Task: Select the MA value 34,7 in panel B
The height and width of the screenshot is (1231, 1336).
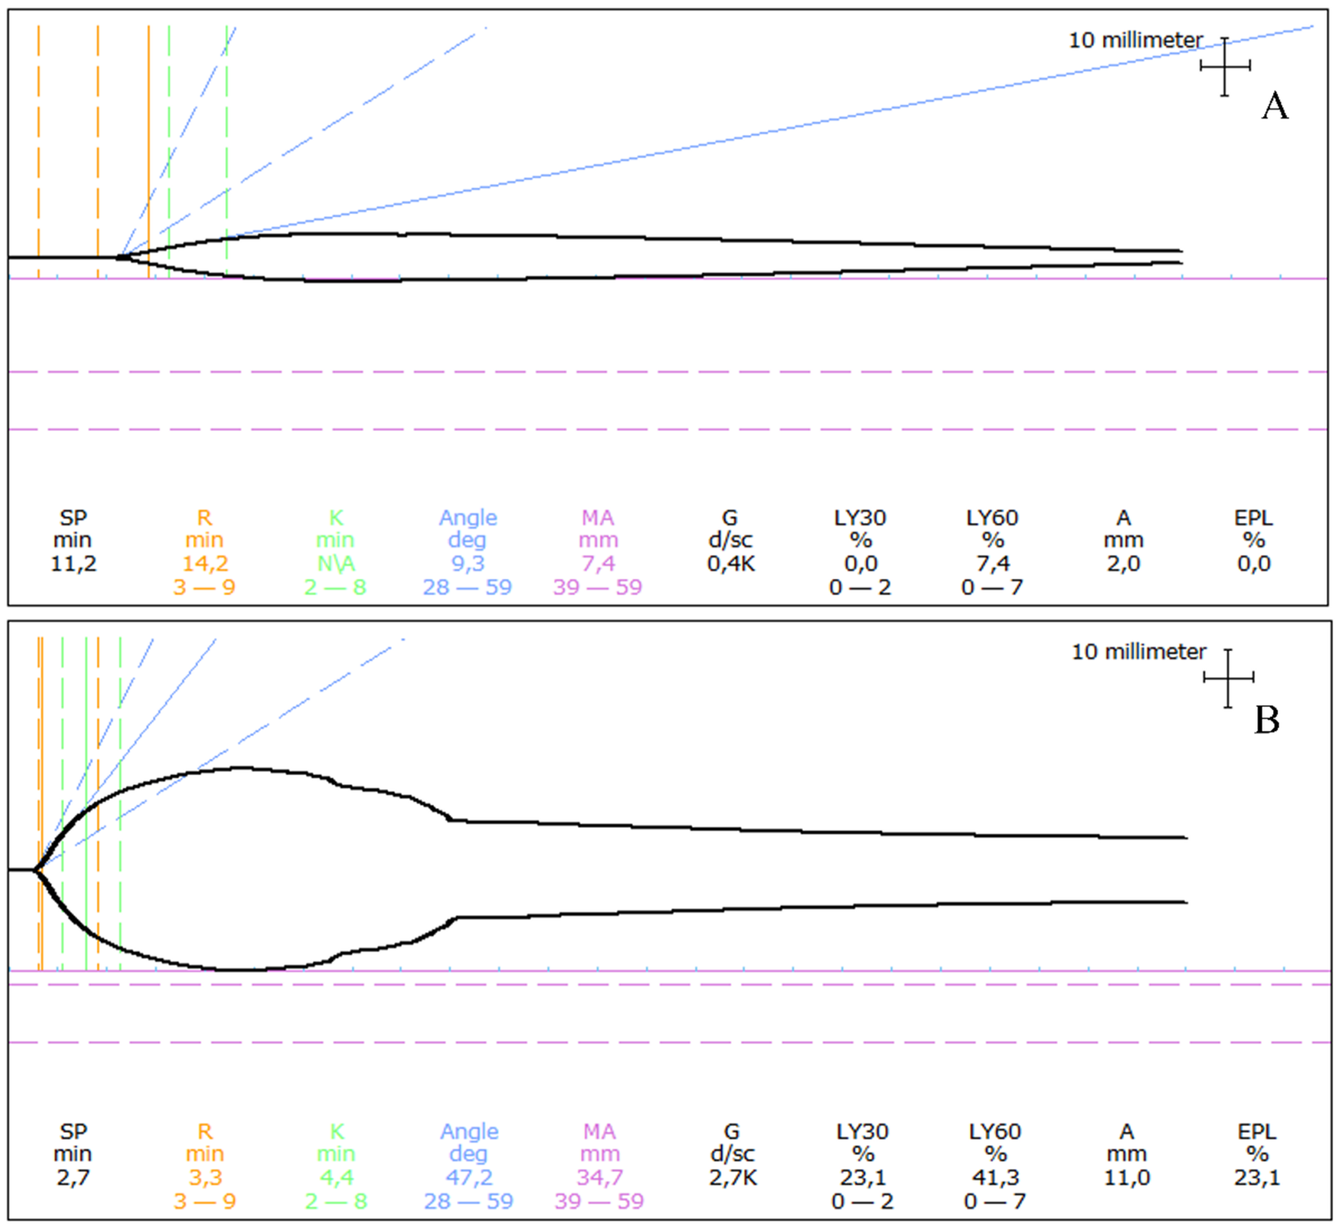Action: tap(600, 1177)
